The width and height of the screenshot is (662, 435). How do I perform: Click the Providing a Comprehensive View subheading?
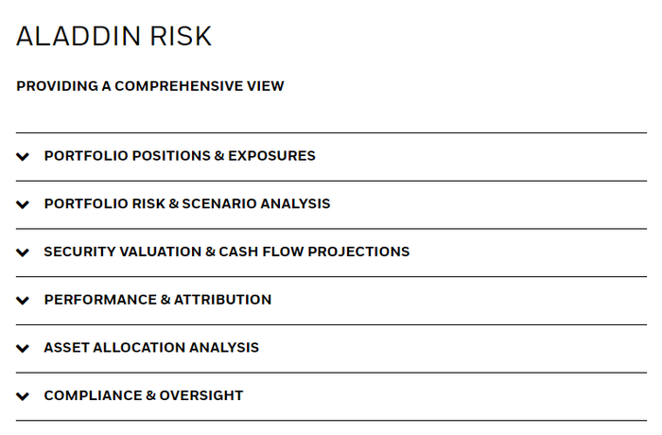coord(150,86)
